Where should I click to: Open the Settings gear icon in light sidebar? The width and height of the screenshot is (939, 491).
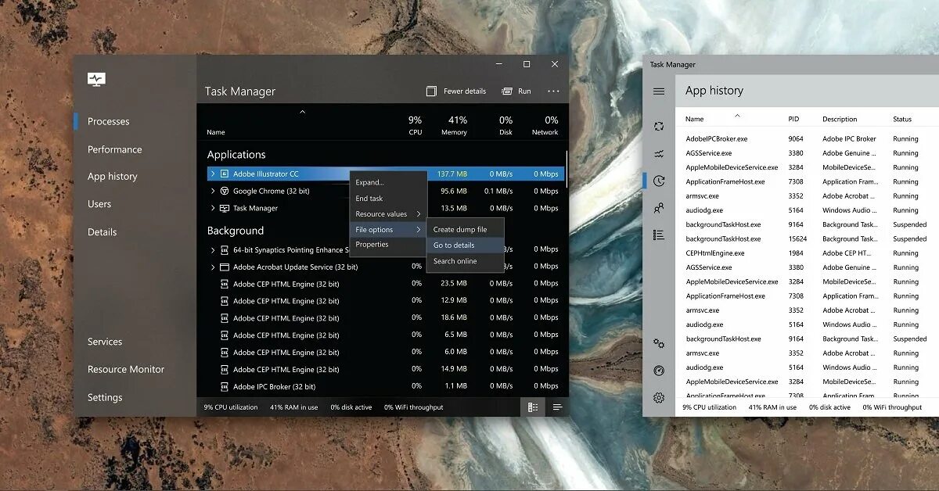click(659, 397)
